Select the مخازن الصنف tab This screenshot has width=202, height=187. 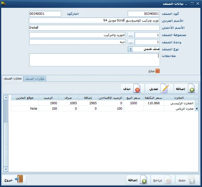click(x=13, y=78)
